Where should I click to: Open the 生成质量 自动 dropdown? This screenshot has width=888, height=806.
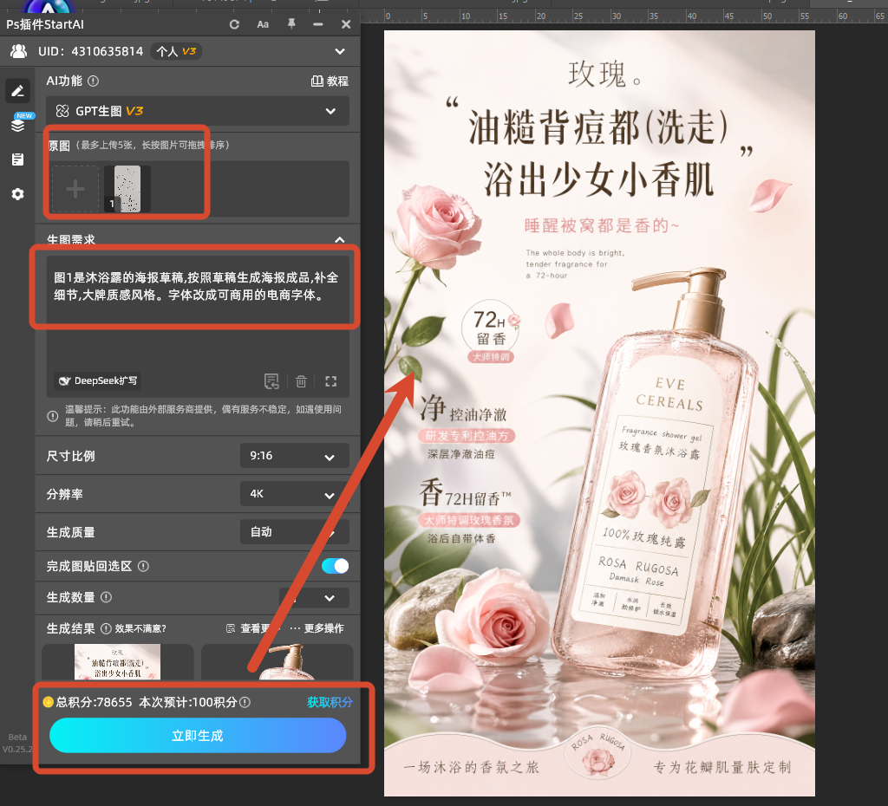(x=295, y=532)
